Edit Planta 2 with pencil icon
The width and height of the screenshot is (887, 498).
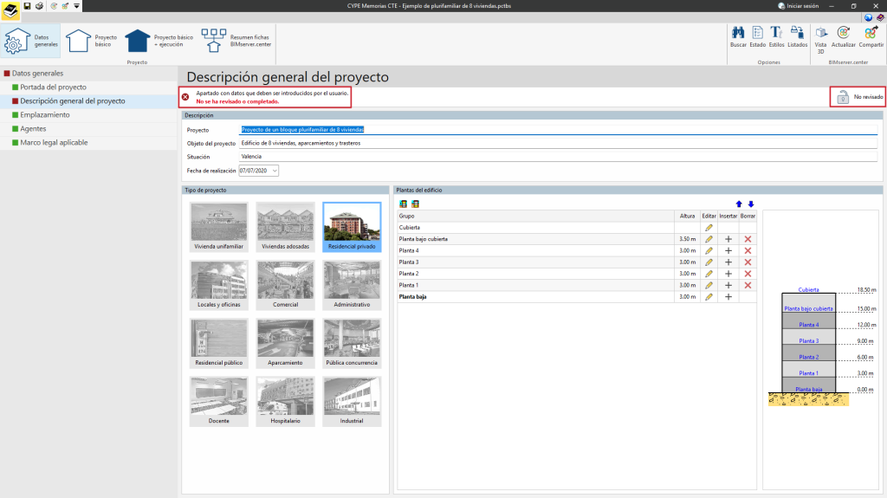709,274
